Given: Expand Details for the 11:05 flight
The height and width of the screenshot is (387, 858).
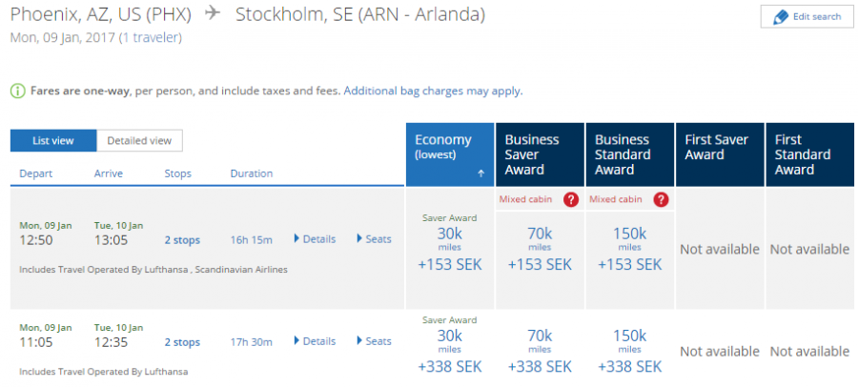Looking at the screenshot, I should [x=315, y=341].
